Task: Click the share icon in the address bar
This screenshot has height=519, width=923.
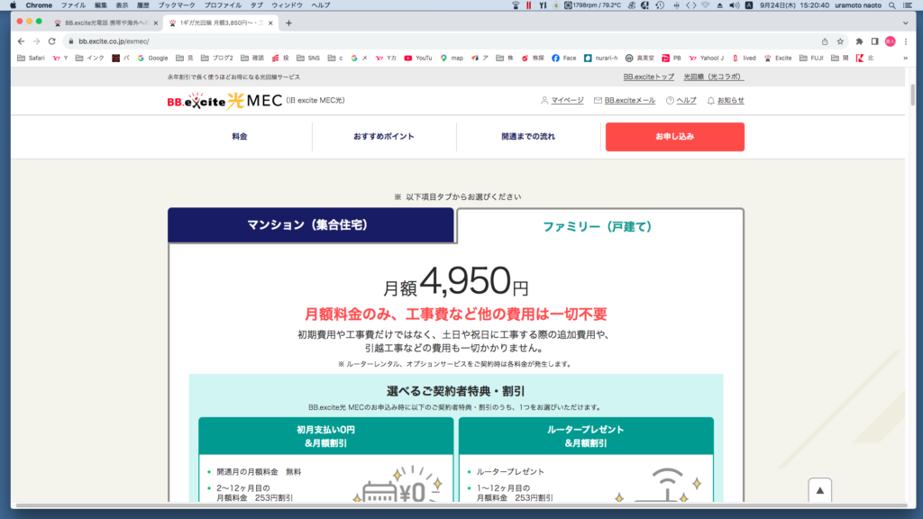Action: click(x=825, y=41)
